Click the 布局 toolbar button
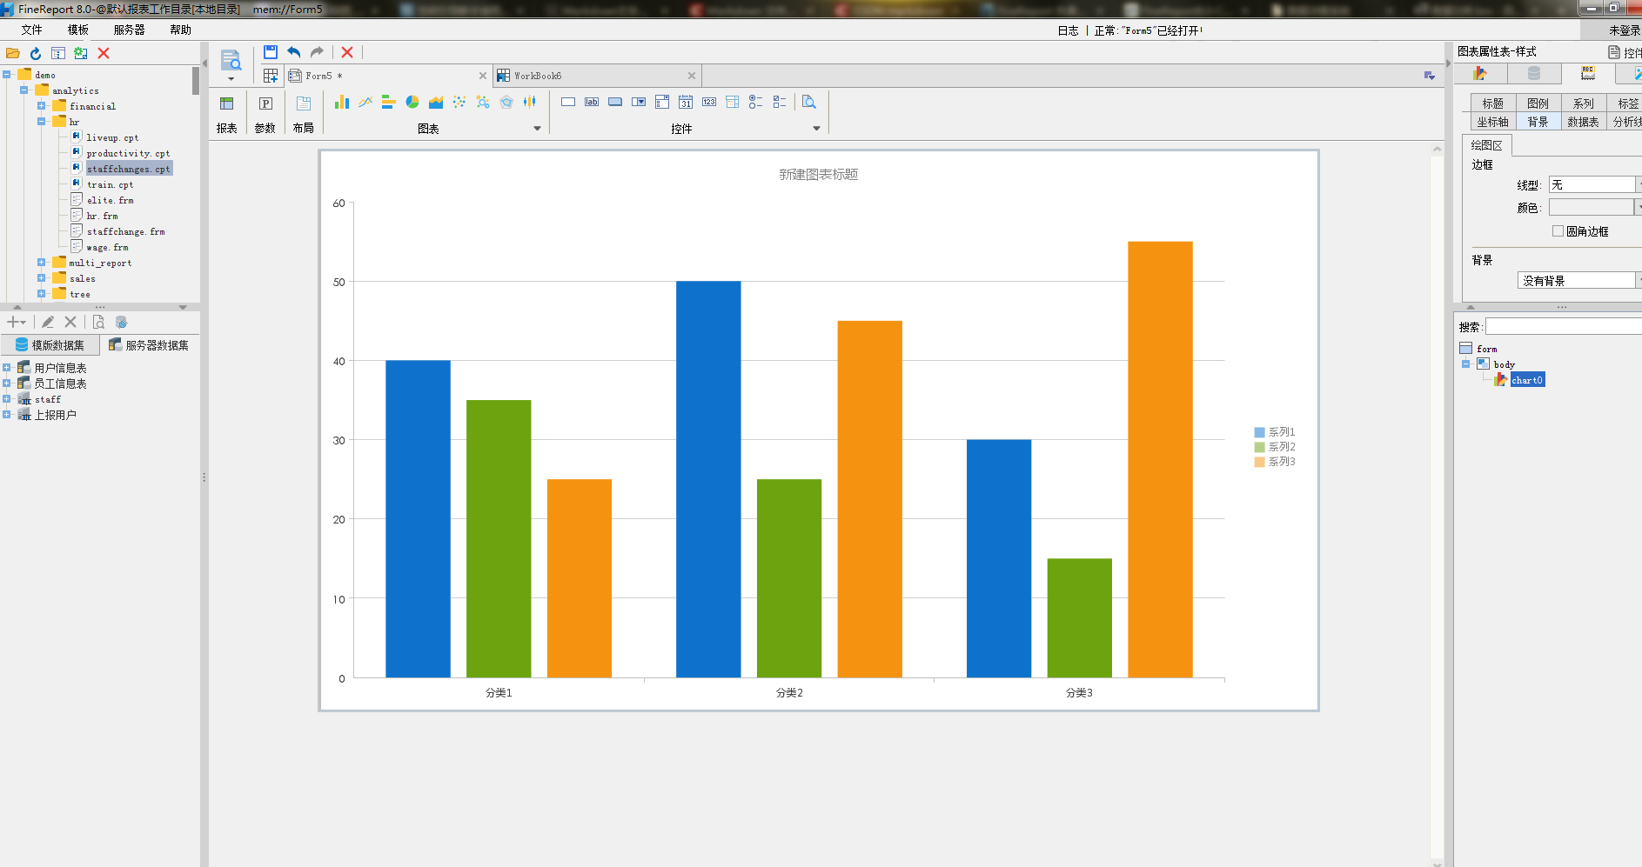Screen dimensions: 1642x867 coord(303,114)
